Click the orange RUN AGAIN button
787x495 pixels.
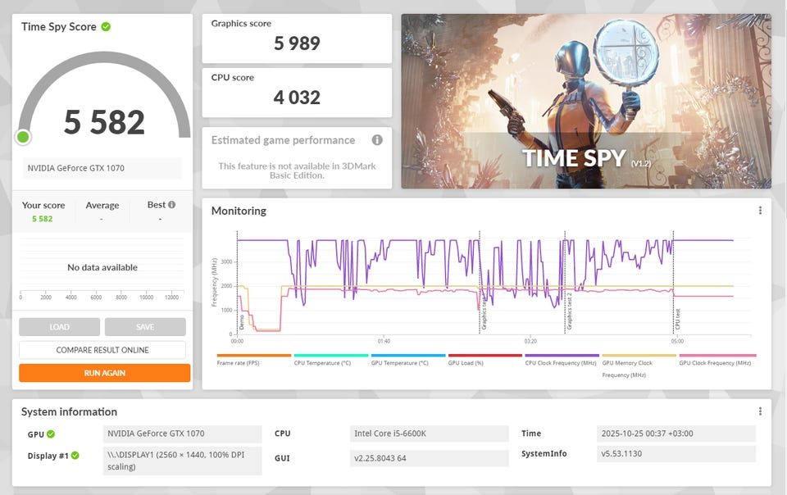tap(104, 373)
